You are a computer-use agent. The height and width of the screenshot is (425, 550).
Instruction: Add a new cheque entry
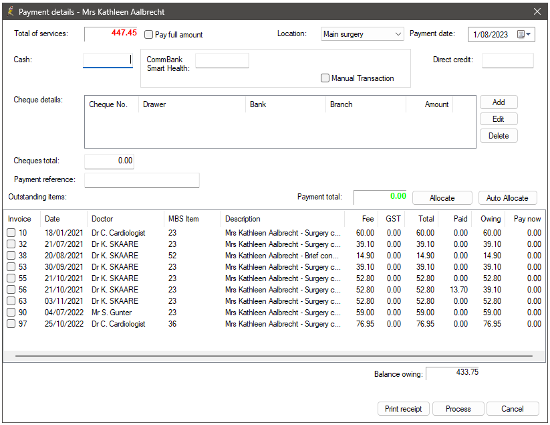(499, 102)
